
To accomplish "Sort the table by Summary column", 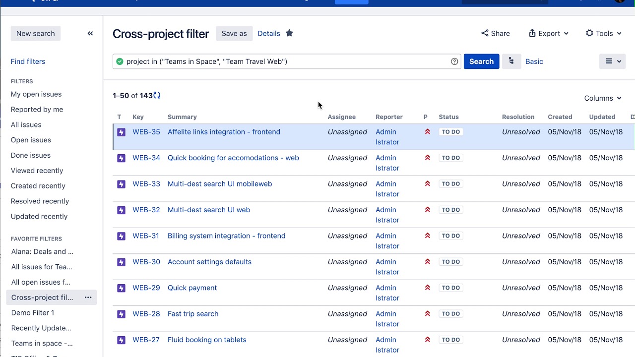I will [x=182, y=117].
